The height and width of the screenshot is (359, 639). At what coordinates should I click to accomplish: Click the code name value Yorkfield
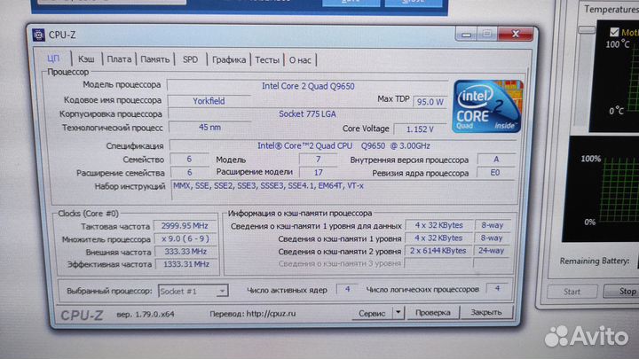(209, 100)
